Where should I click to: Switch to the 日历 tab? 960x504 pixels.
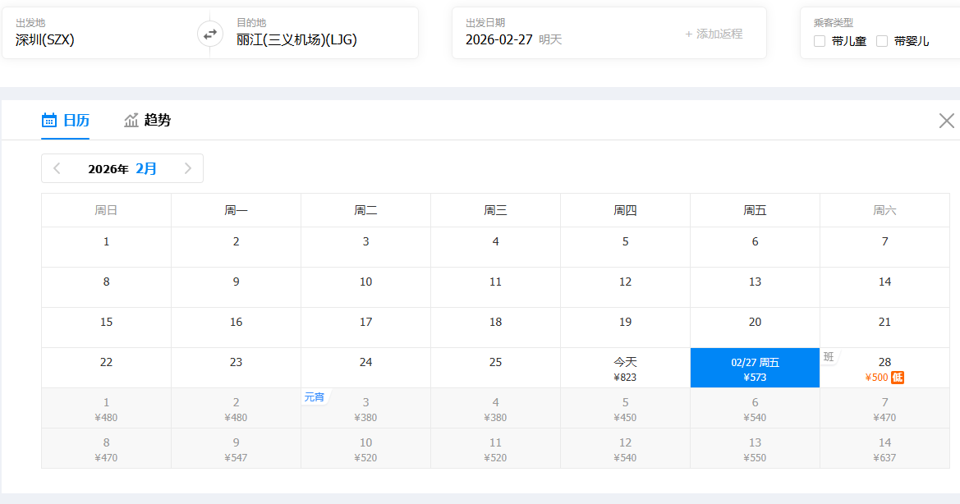76,121
